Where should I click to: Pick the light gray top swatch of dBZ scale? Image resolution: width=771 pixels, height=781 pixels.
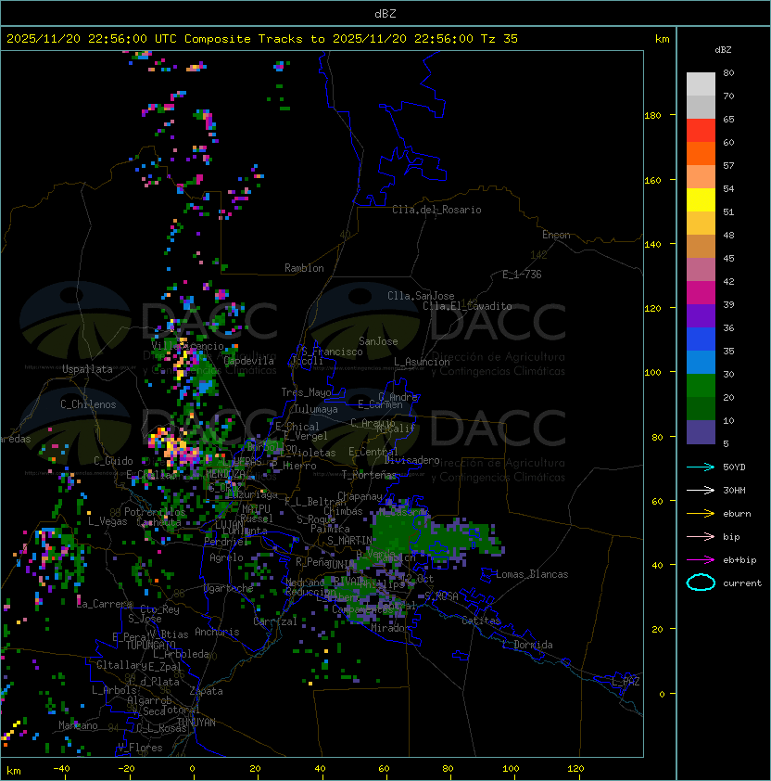click(x=701, y=84)
